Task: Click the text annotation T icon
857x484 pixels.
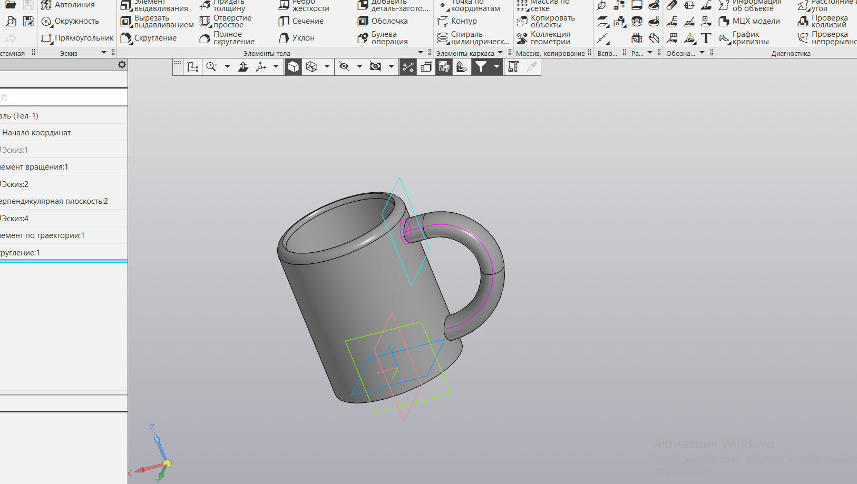Action: click(706, 38)
